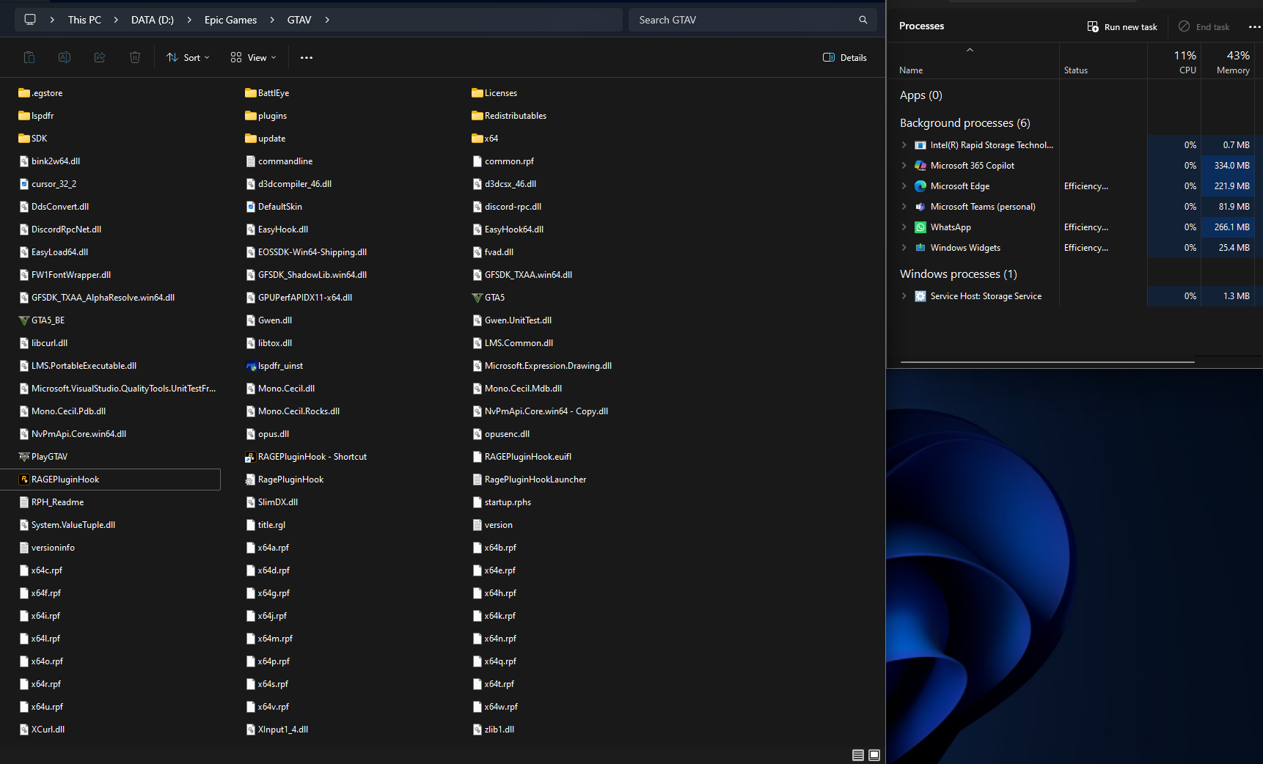Select the GTA5 application icon
This screenshot has height=764, width=1263.
[x=477, y=298]
